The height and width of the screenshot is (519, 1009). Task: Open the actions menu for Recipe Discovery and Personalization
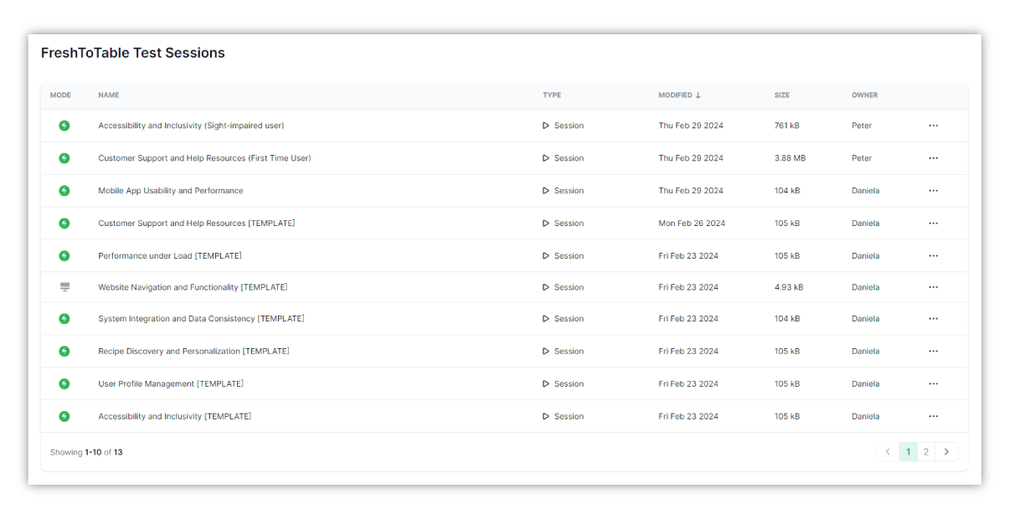pos(933,351)
